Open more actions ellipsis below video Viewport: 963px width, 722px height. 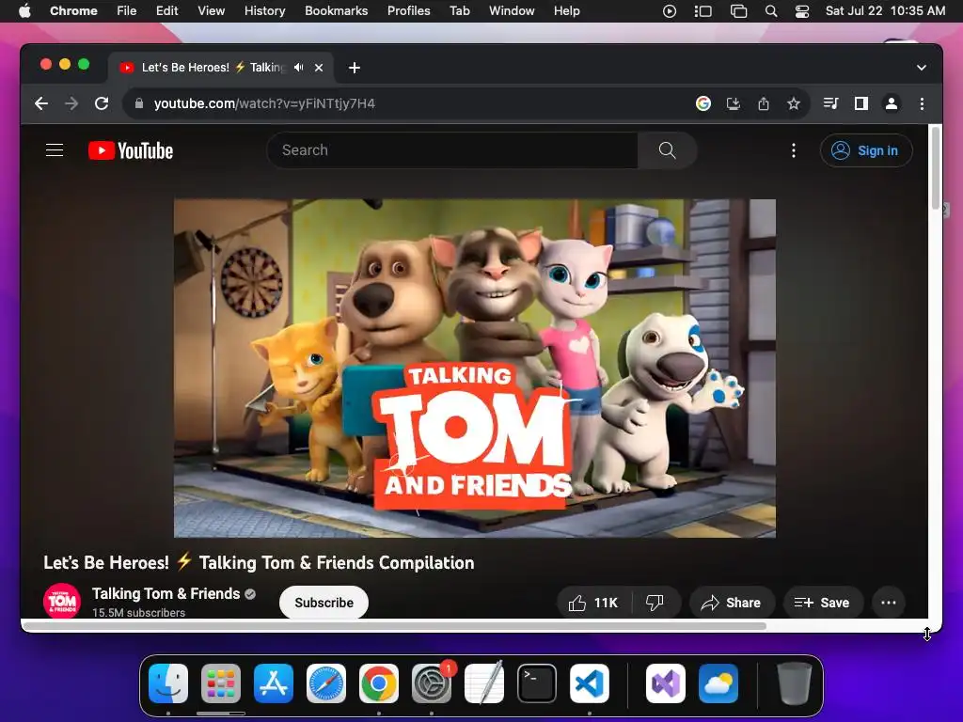(889, 603)
